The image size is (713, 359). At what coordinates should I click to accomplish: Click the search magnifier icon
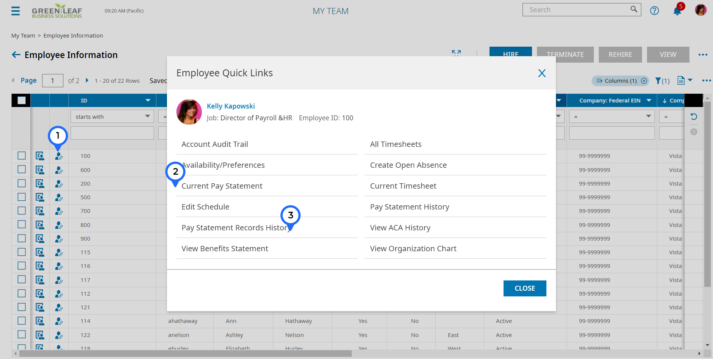point(634,9)
